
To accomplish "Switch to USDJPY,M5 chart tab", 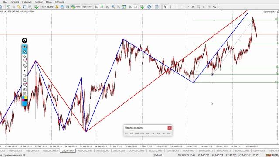I will [x=68, y=150].
